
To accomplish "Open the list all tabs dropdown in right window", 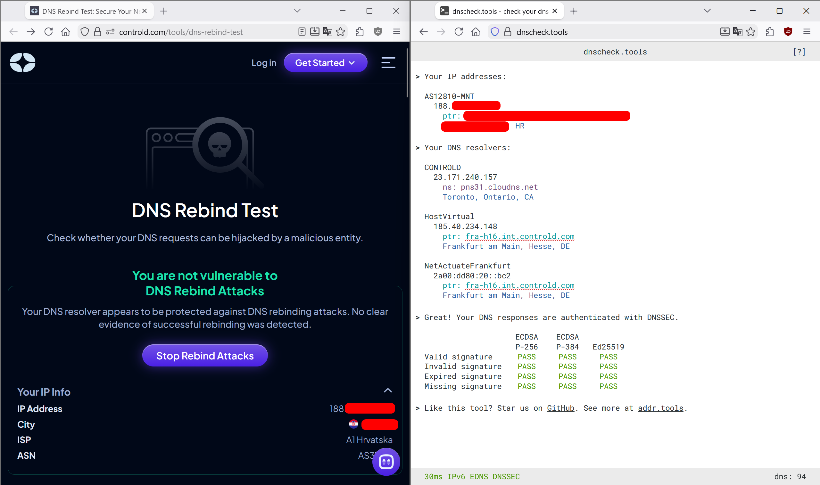I will (x=707, y=11).
